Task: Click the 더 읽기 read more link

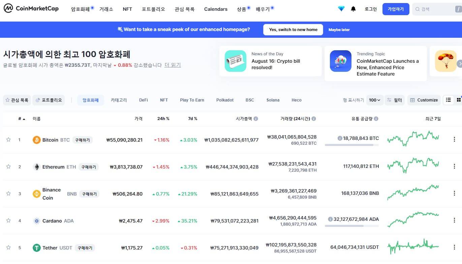Action: click(x=173, y=65)
